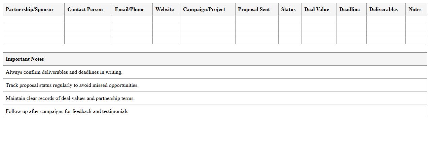Click the Campaign/Project column header
Viewport: 430px width, 168px height.
pyautogui.click(x=204, y=9)
